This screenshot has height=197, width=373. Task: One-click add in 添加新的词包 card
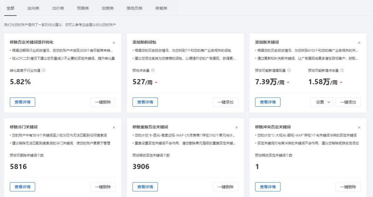click(226, 102)
